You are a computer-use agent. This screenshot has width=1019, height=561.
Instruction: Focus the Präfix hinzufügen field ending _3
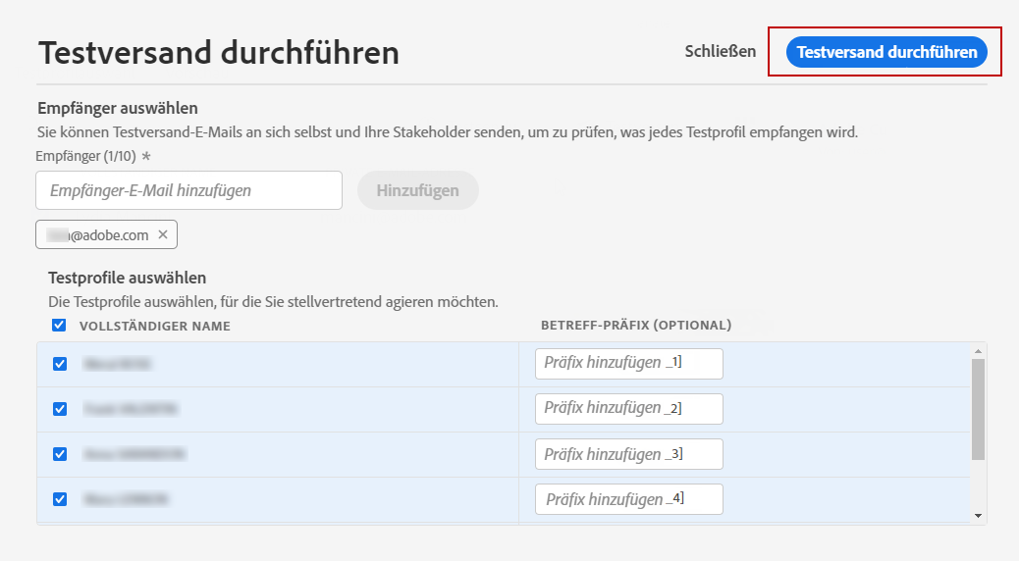coord(628,453)
